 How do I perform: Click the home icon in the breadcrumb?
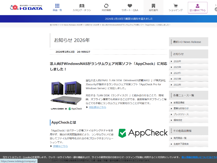[x=51, y=25]
